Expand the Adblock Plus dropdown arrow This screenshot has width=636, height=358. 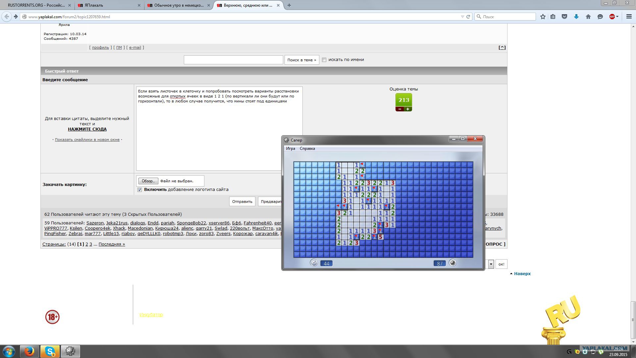(617, 17)
